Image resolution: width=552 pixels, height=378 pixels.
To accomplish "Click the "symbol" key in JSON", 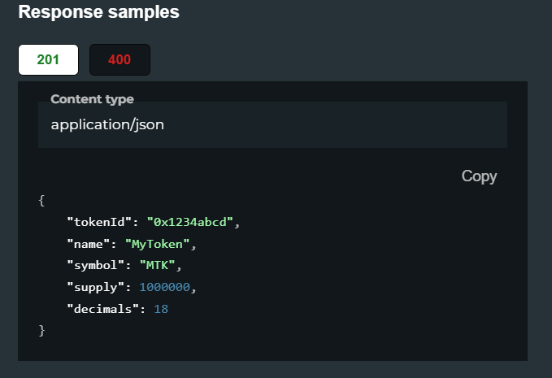I will (96, 265).
